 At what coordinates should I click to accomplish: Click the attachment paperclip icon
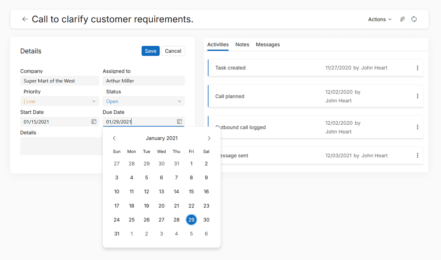point(402,19)
